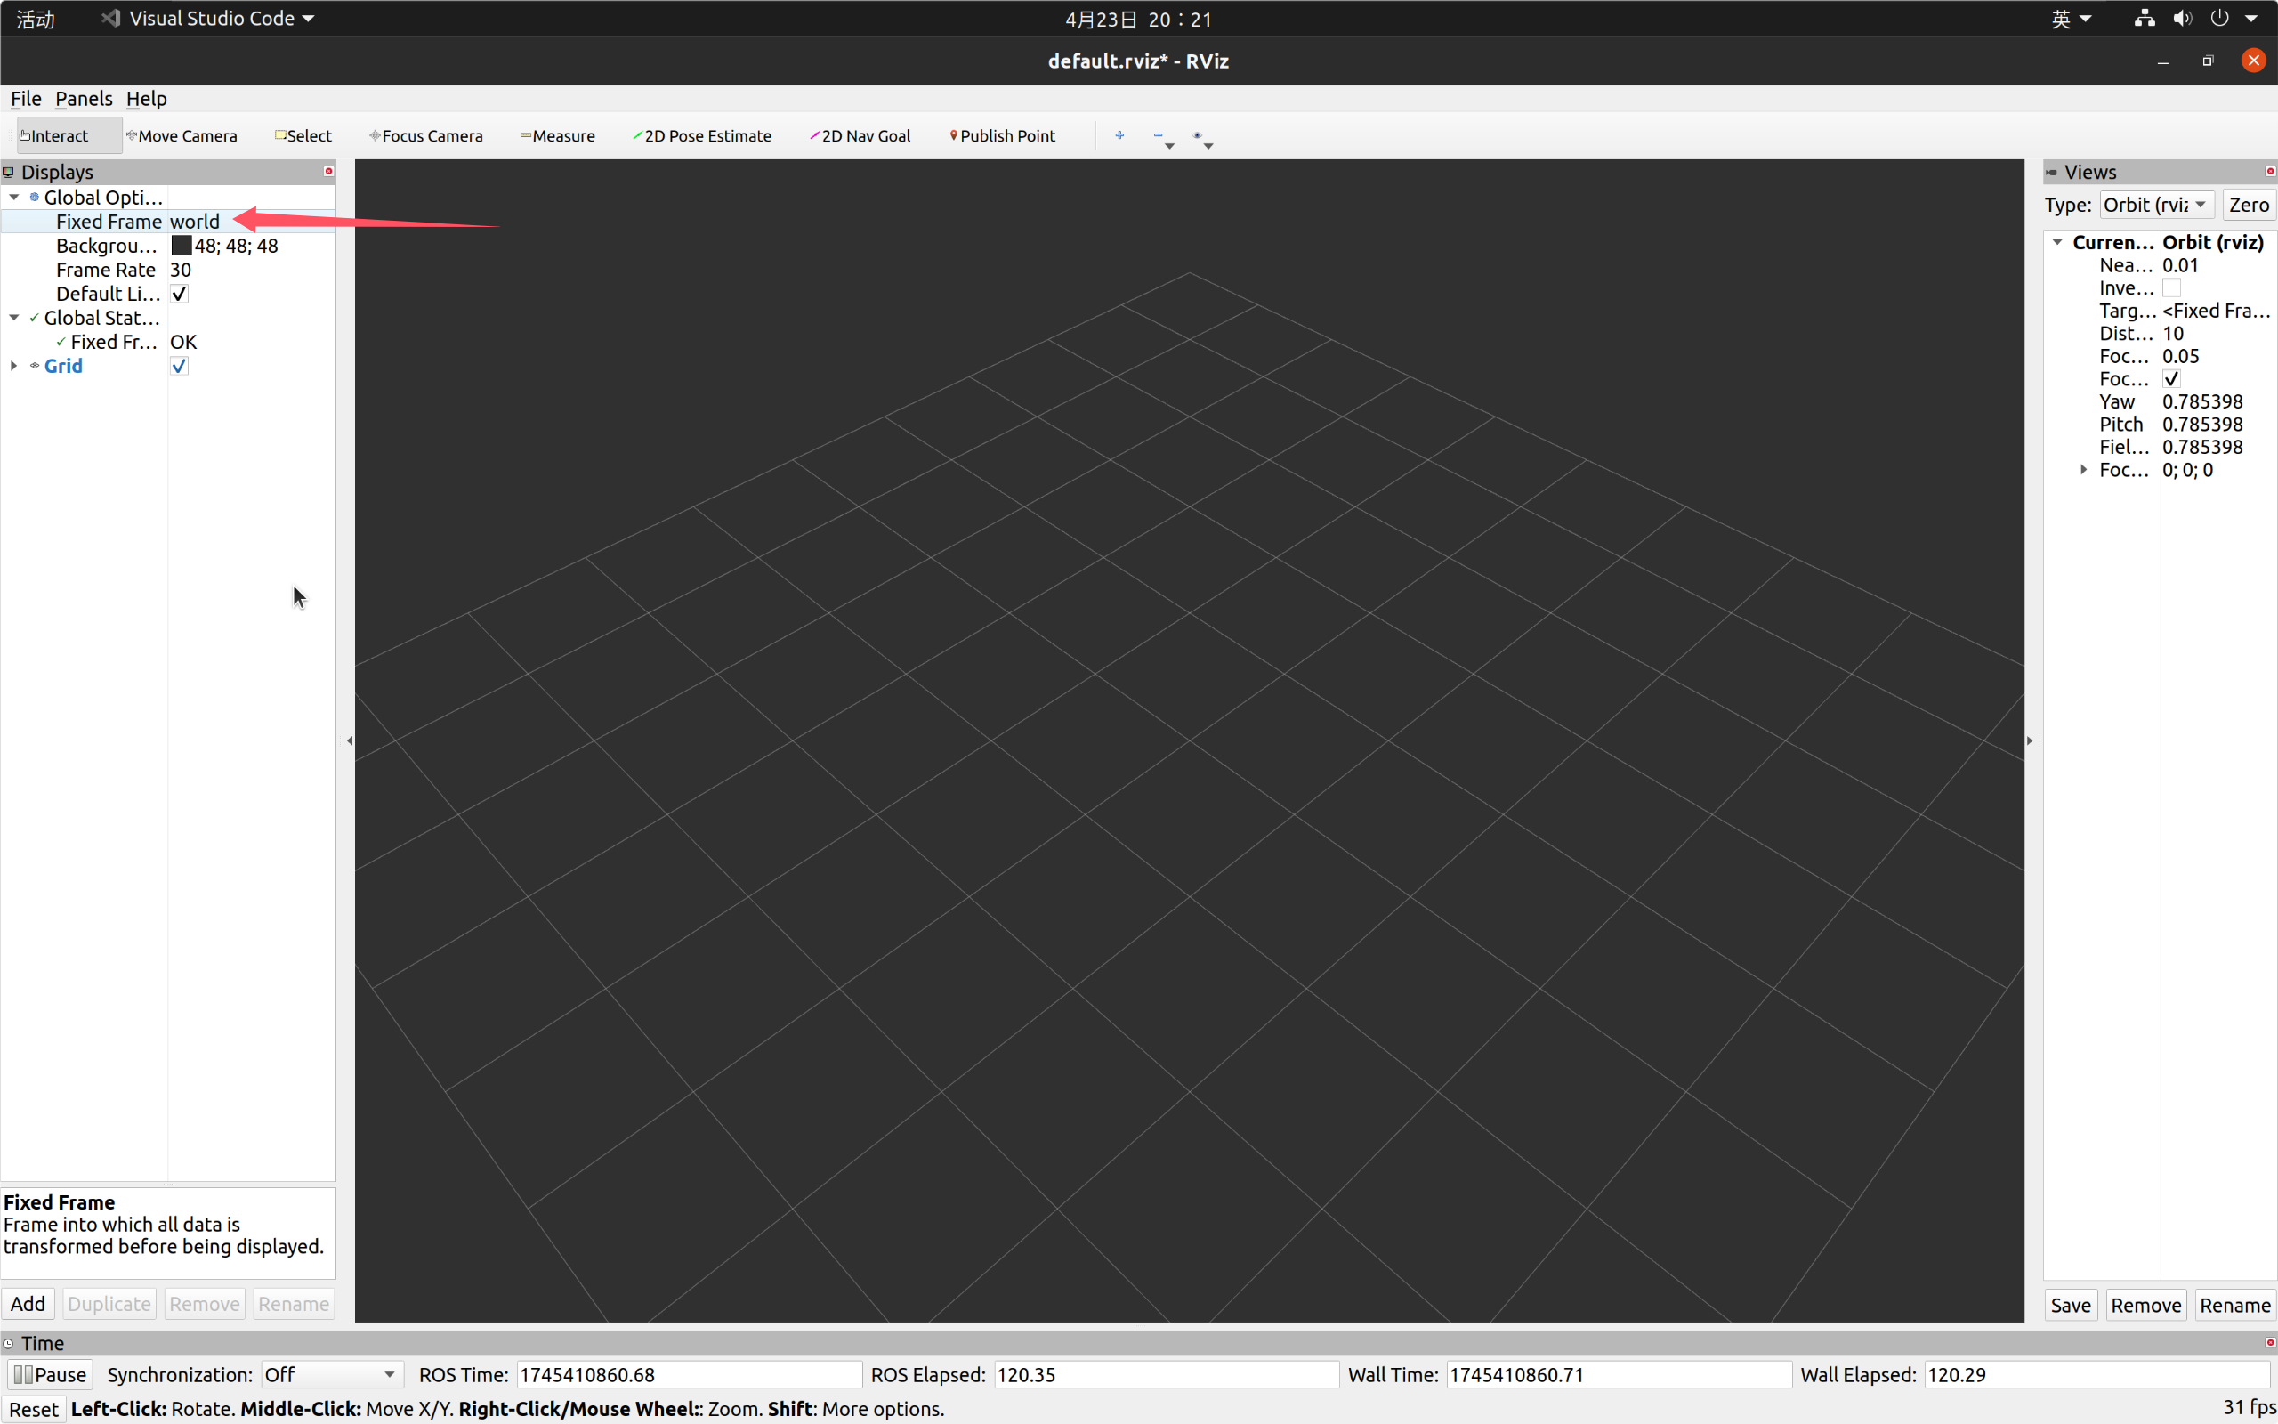Choose the Select tool in toolbar
2278x1424 pixels.
pos(303,135)
